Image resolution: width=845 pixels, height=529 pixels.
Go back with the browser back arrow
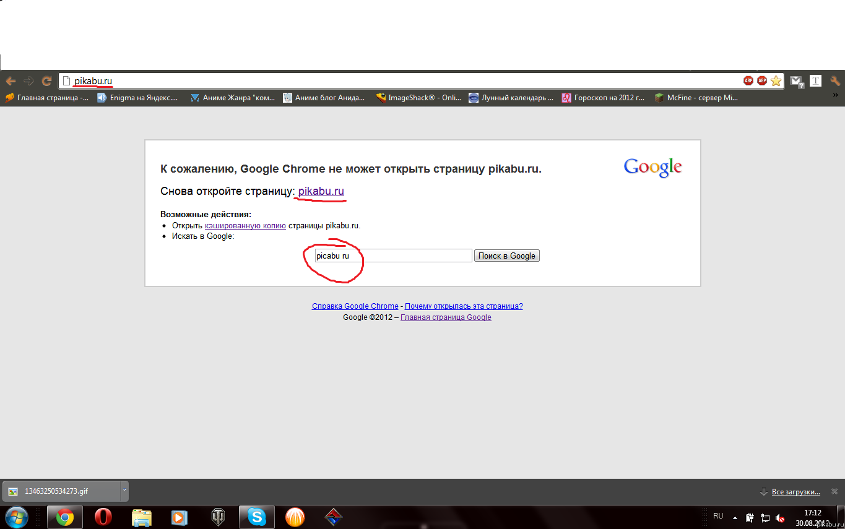point(11,81)
